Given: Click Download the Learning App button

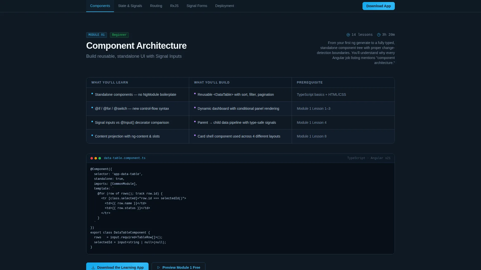Looking at the screenshot, I should coord(117,267).
